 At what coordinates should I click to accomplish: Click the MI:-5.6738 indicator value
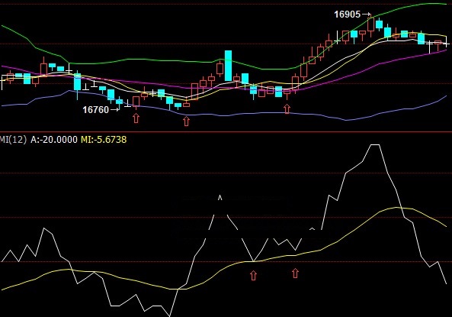(104, 140)
